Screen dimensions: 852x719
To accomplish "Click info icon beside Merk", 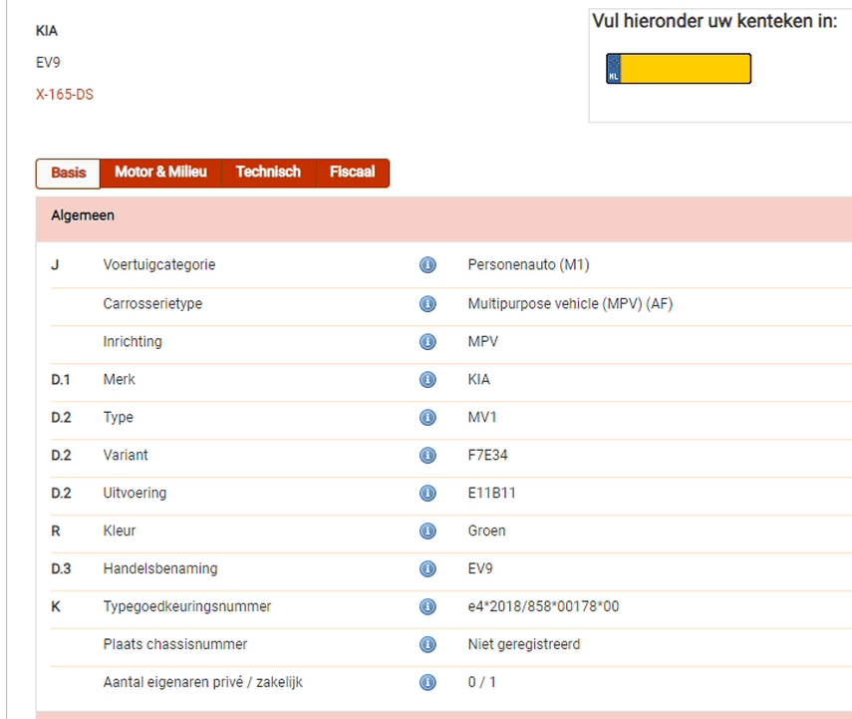I will tap(427, 379).
